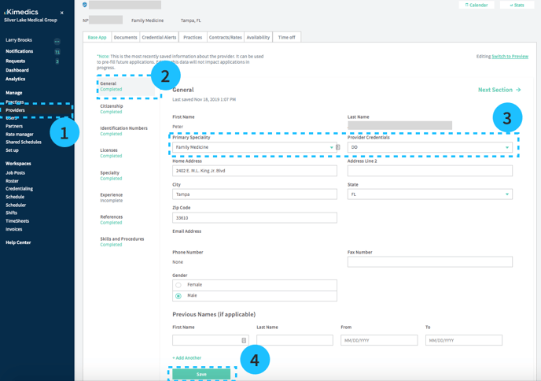Select the General section
This screenshot has height=381, width=541.
(x=126, y=87)
